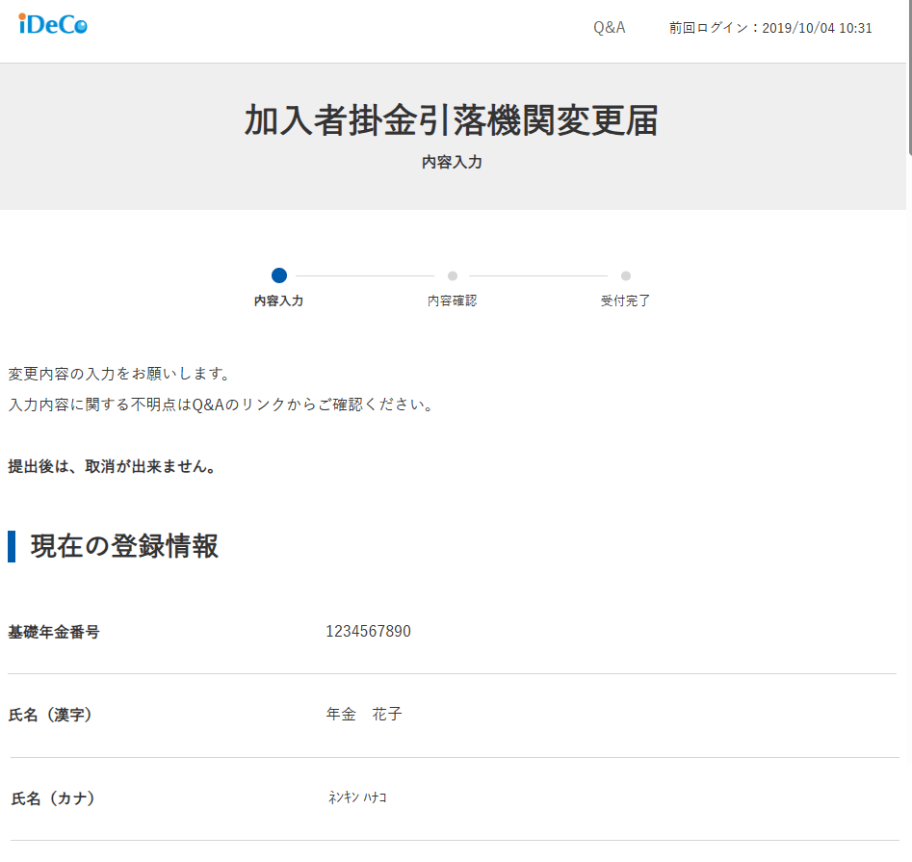
Task: Click the grey 受付完了 step dot
Action: tap(626, 275)
